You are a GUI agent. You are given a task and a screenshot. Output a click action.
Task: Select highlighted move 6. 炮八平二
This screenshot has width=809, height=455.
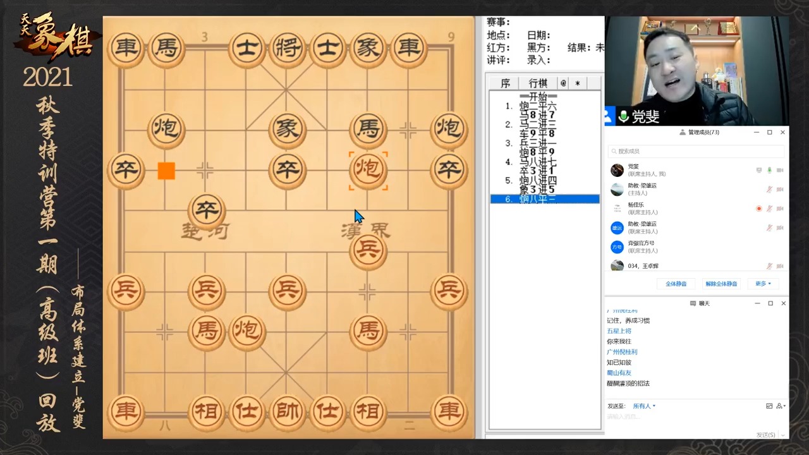545,199
